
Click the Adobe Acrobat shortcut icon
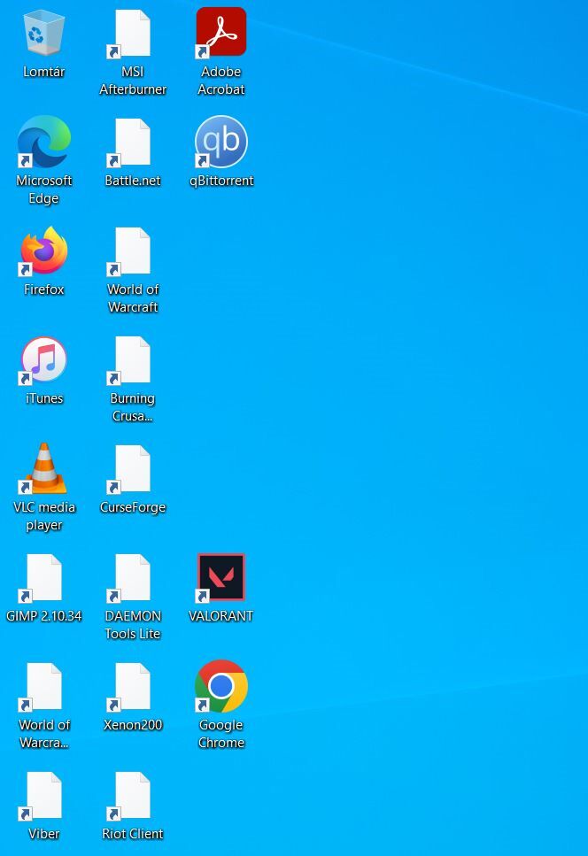[x=221, y=33]
